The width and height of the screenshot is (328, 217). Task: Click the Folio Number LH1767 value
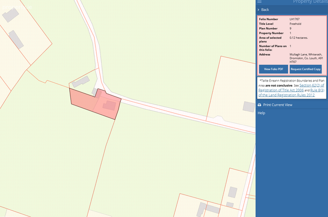coord(295,19)
